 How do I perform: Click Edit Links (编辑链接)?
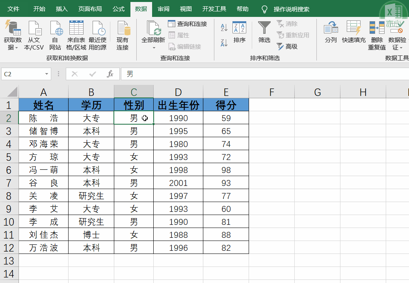tap(185, 47)
